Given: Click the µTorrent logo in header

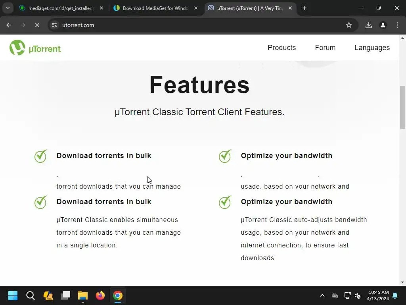Looking at the screenshot, I should pyautogui.click(x=35, y=48).
